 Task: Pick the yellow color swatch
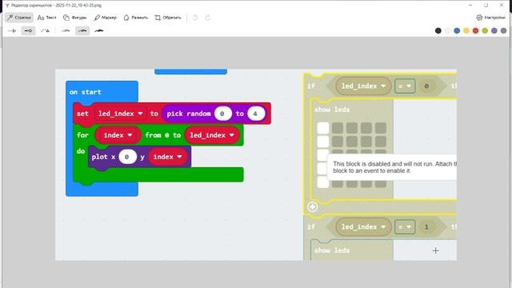click(x=466, y=30)
